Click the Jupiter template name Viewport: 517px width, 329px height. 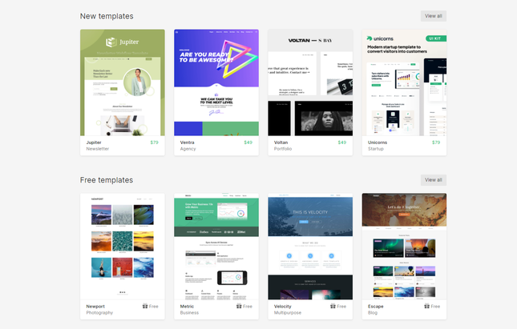click(x=94, y=142)
